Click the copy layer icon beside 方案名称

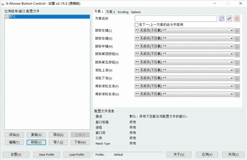(x=222, y=19)
